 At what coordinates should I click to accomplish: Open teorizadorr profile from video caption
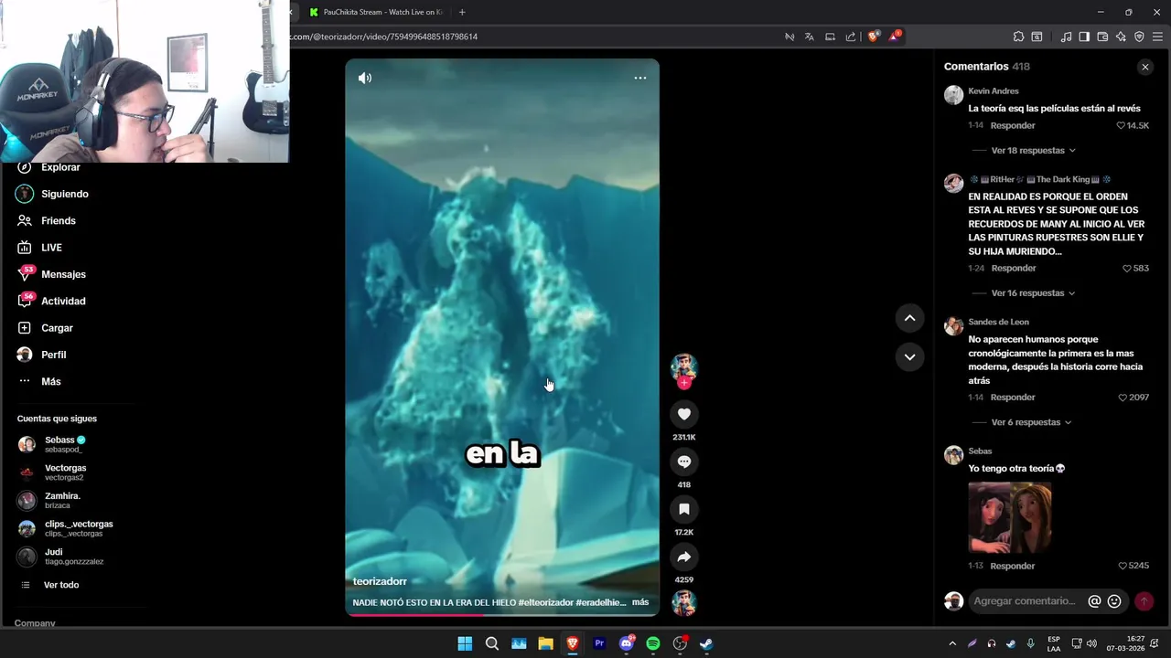[380, 581]
